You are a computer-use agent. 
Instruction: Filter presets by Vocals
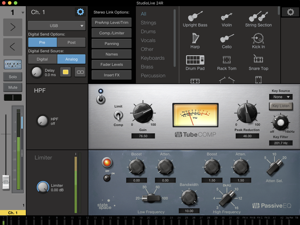tap(148, 40)
